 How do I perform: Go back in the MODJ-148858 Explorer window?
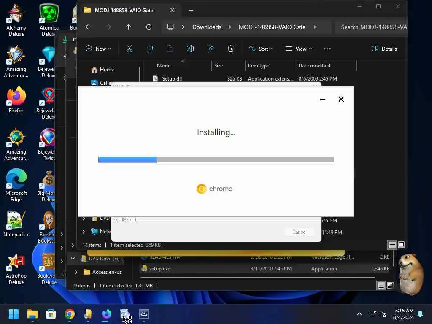click(x=88, y=27)
